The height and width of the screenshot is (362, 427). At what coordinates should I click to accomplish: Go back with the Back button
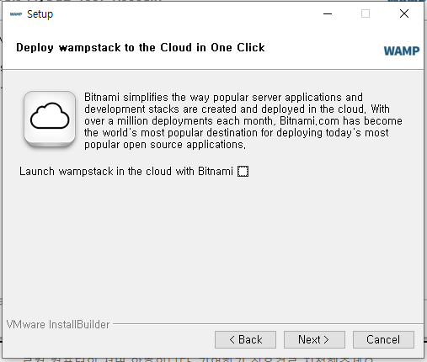coord(245,339)
